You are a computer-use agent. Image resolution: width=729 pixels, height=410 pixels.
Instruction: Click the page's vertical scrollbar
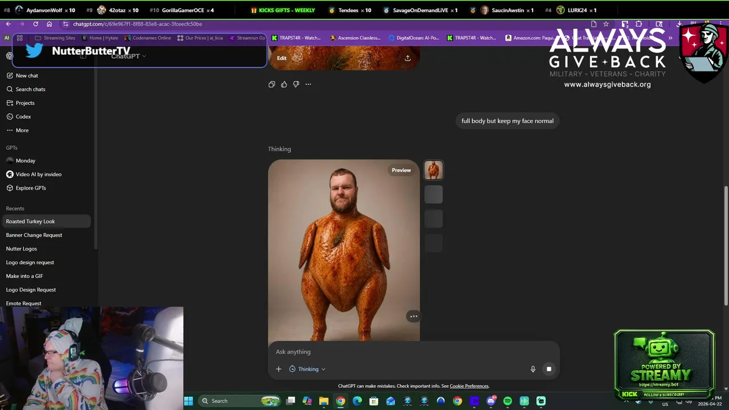[x=726, y=246]
